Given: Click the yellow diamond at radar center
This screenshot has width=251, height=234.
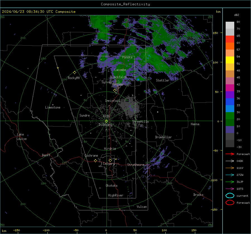Looking at the screenshot, I should pos(106,121).
